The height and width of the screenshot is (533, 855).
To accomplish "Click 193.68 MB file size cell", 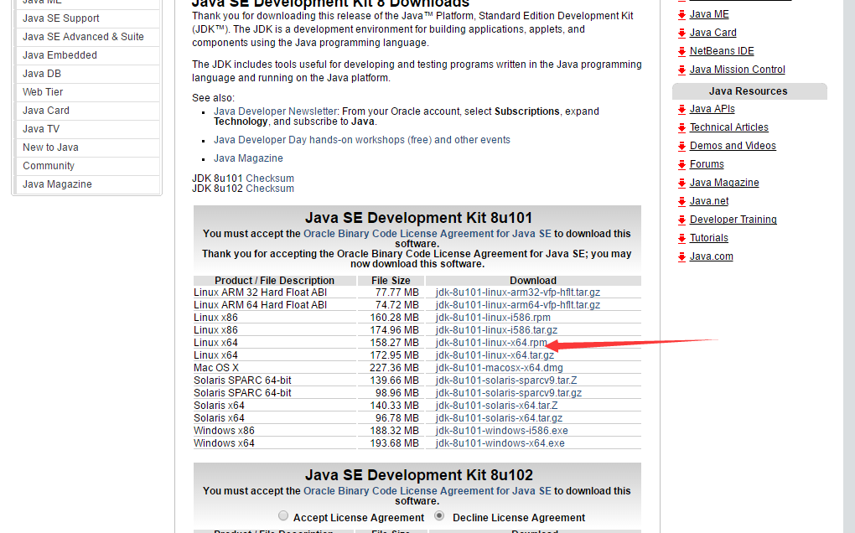I will [x=394, y=443].
